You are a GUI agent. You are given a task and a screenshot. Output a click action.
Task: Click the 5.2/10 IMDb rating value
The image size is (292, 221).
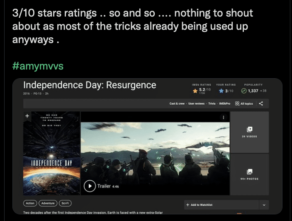pyautogui.click(x=205, y=89)
